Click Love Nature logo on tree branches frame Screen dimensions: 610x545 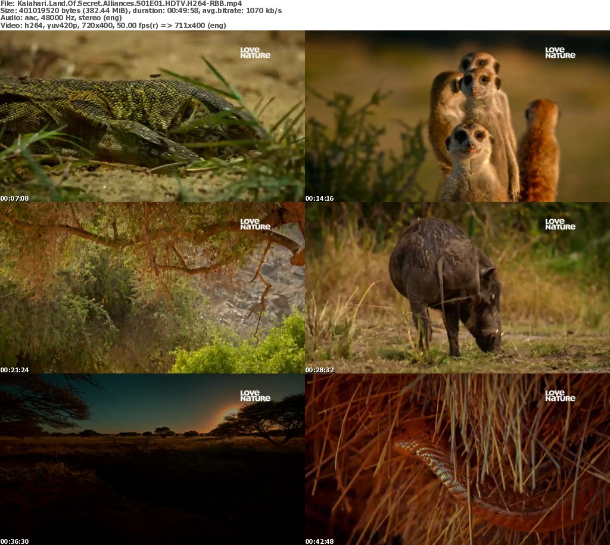tap(255, 225)
